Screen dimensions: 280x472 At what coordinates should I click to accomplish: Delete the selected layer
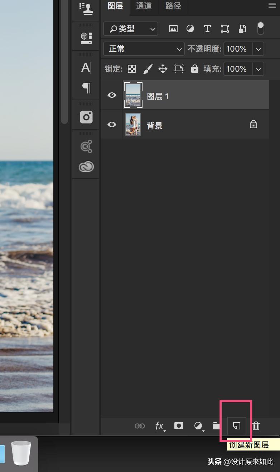(x=256, y=426)
